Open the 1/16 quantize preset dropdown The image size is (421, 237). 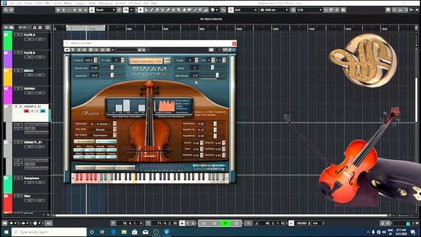click(x=309, y=10)
